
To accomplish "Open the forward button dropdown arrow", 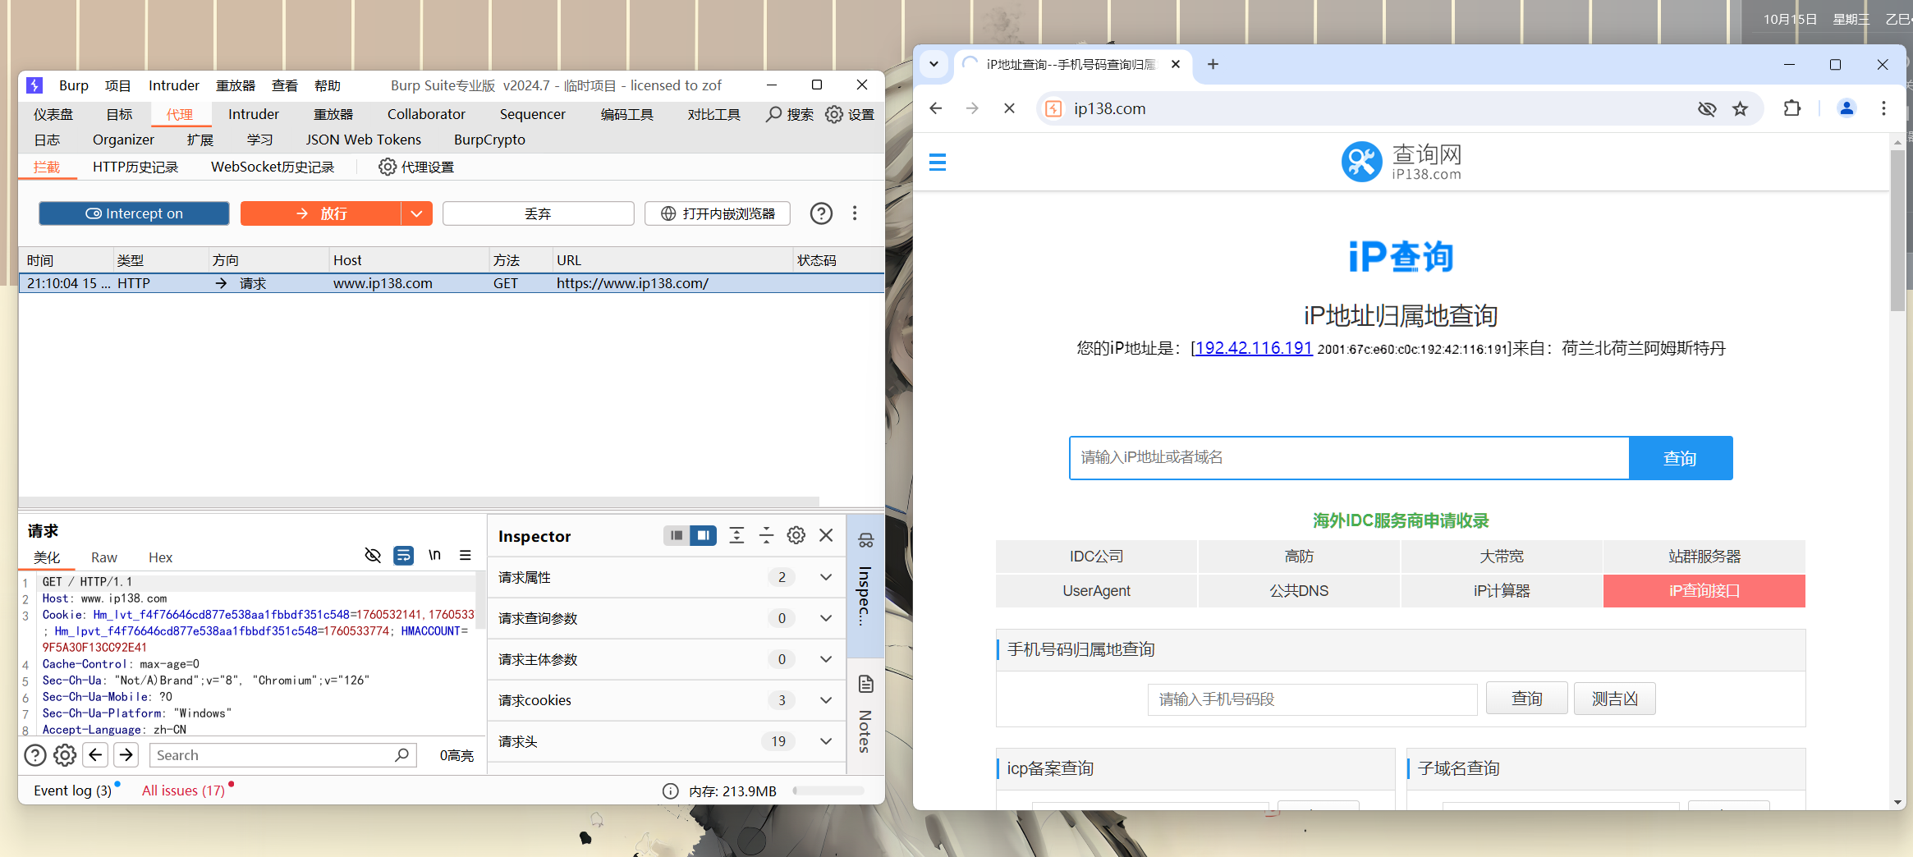I will coord(417,213).
